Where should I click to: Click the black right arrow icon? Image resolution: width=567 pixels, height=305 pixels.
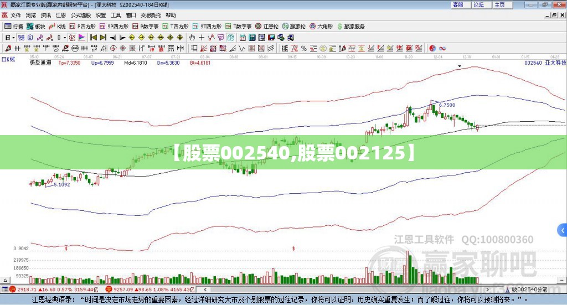click(122, 38)
